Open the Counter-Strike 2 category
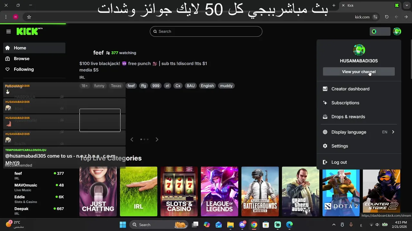This screenshot has height=231, width=412. pos(381,193)
